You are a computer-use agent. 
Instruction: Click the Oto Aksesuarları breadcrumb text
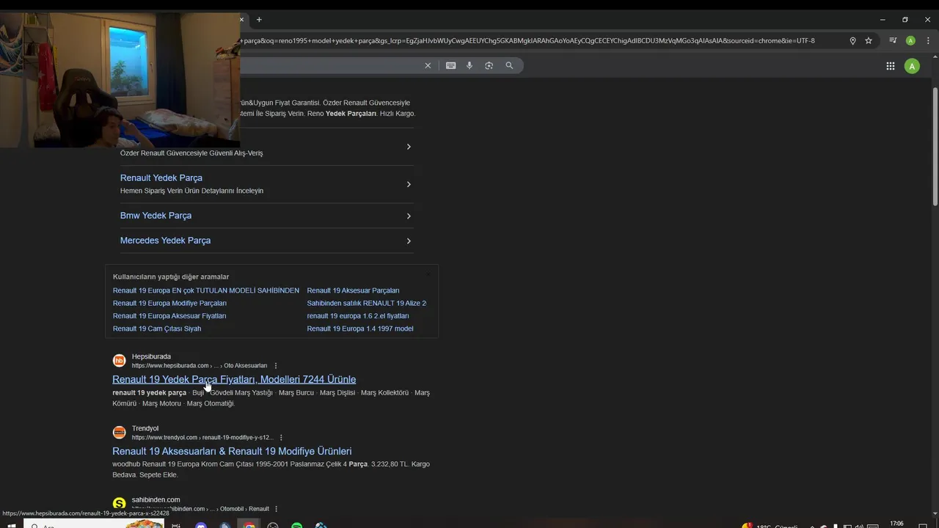246,366
